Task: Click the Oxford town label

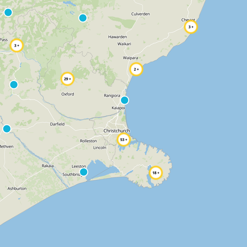Action: [68, 94]
